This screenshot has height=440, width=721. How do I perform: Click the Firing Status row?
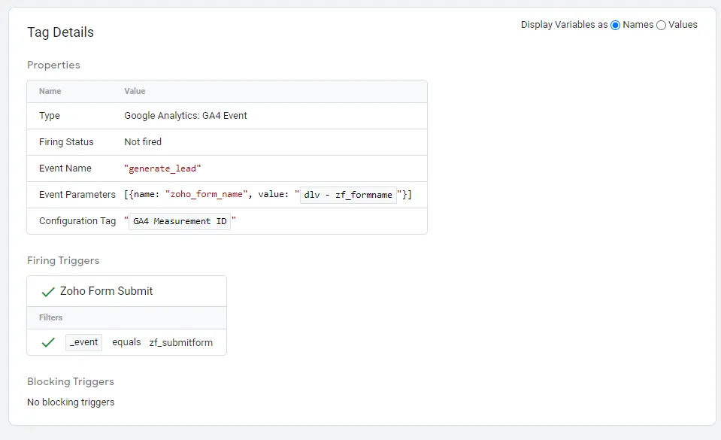(x=66, y=142)
